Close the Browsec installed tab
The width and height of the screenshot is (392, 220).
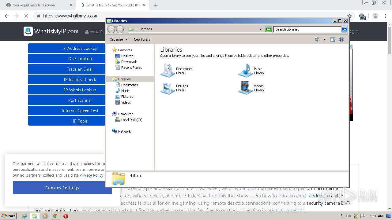71,5
